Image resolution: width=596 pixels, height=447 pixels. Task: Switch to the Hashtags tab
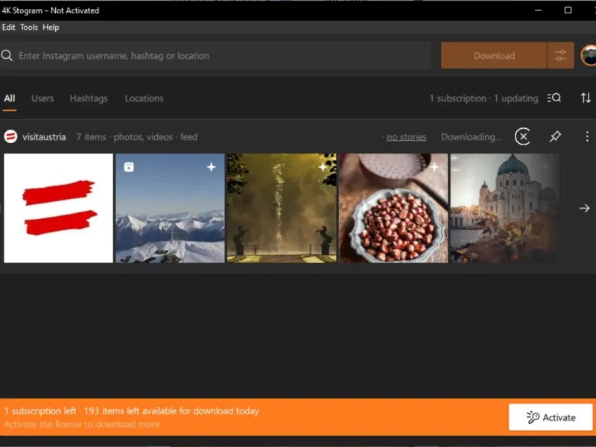pos(89,98)
